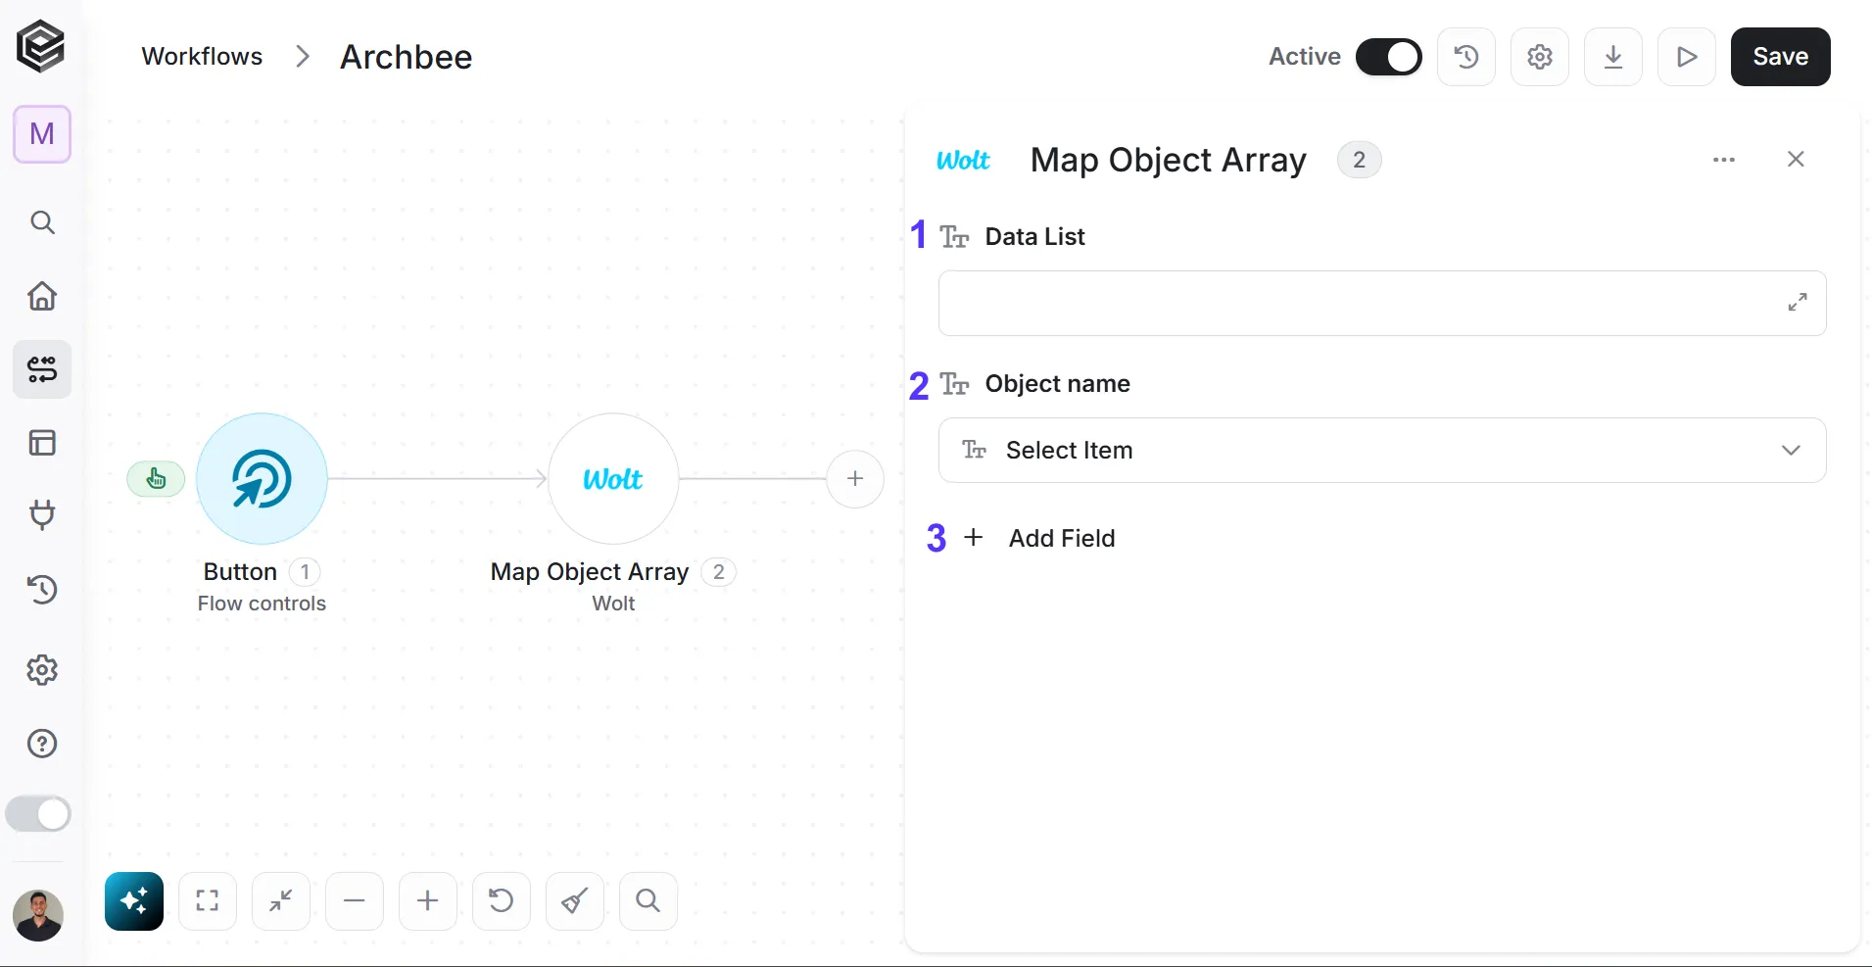Image resolution: width=1872 pixels, height=967 pixels.
Task: Click the green manual trigger badge
Action: click(x=156, y=479)
